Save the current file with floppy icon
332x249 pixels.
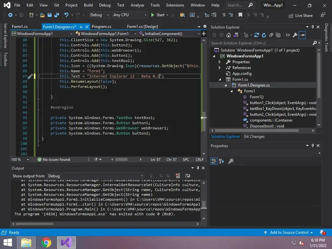pyautogui.click(x=50, y=15)
